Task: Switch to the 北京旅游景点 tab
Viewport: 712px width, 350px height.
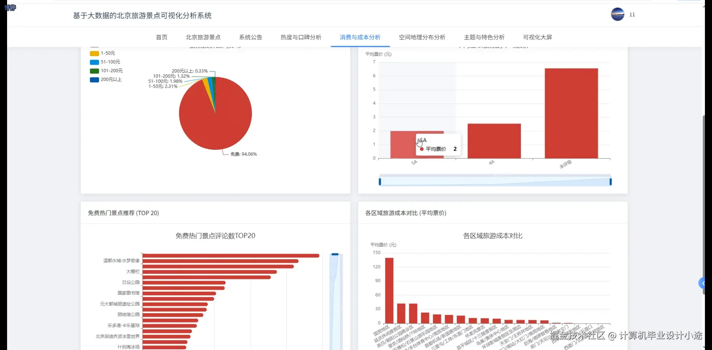Action: click(203, 37)
